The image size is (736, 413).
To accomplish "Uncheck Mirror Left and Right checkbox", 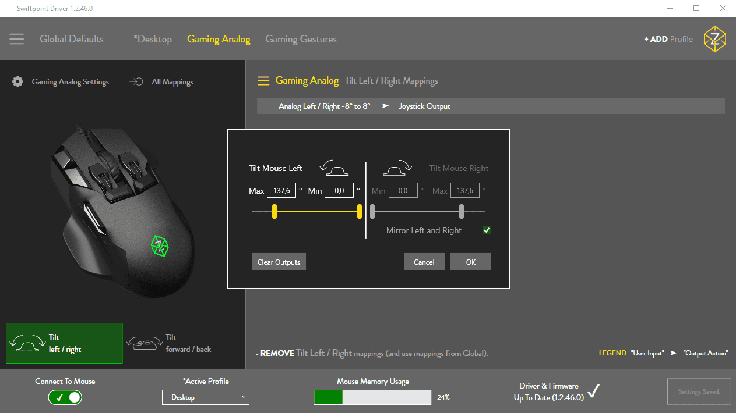I will coord(487,230).
